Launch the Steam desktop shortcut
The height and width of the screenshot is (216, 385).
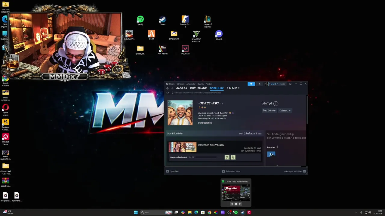(x=162, y=21)
